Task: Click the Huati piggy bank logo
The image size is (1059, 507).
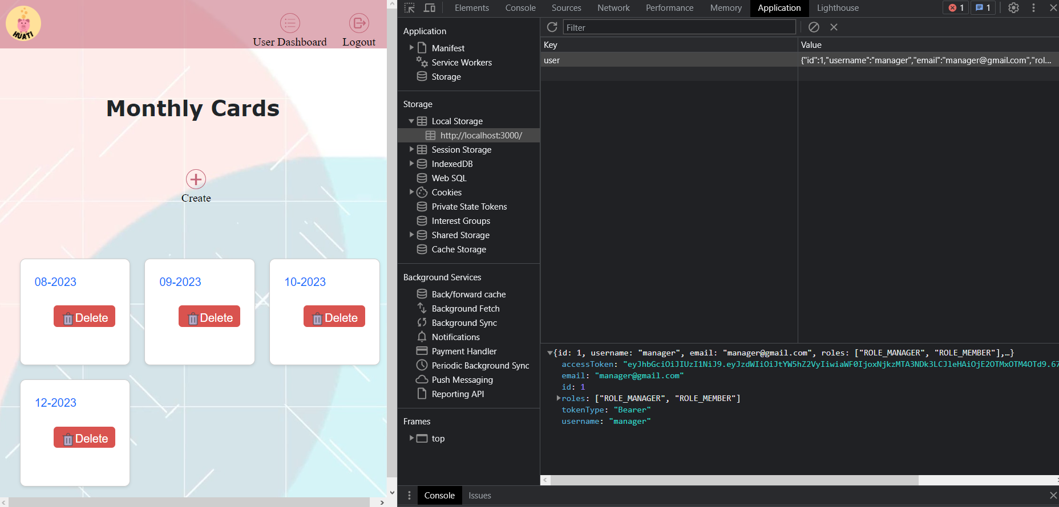Action: 23,24
